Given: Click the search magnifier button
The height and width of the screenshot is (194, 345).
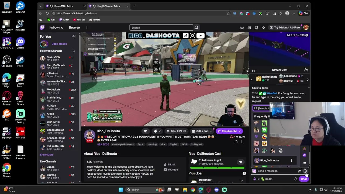Looking at the screenshot, I should (196, 27).
